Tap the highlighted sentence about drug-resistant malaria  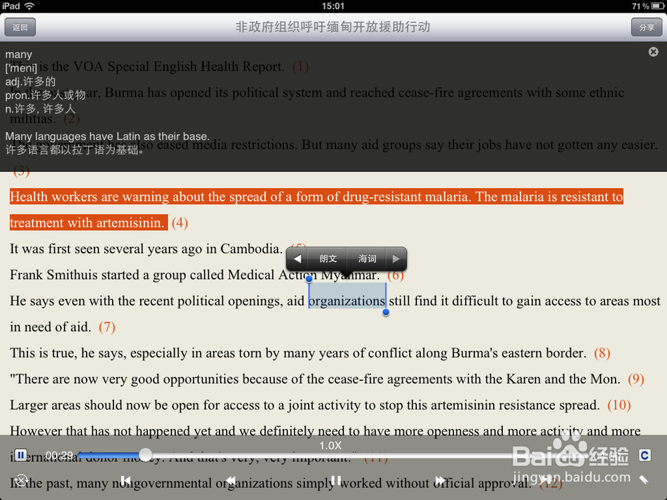tap(316, 209)
